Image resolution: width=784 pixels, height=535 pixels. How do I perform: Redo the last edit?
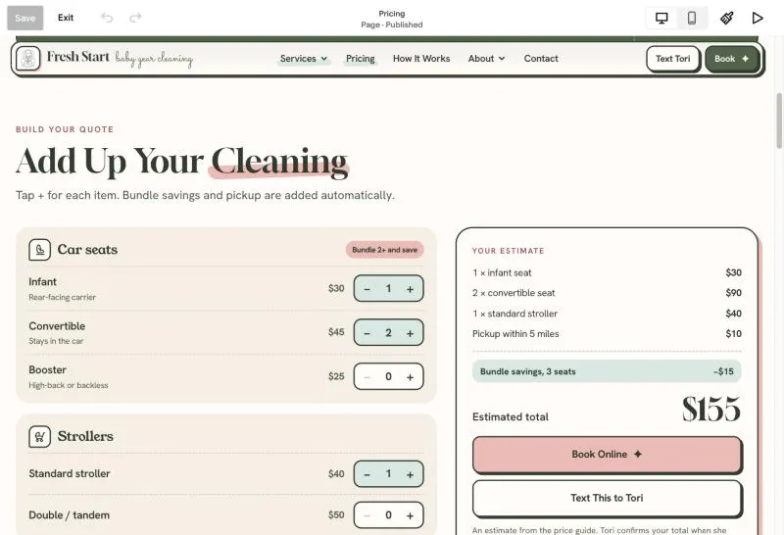click(135, 18)
